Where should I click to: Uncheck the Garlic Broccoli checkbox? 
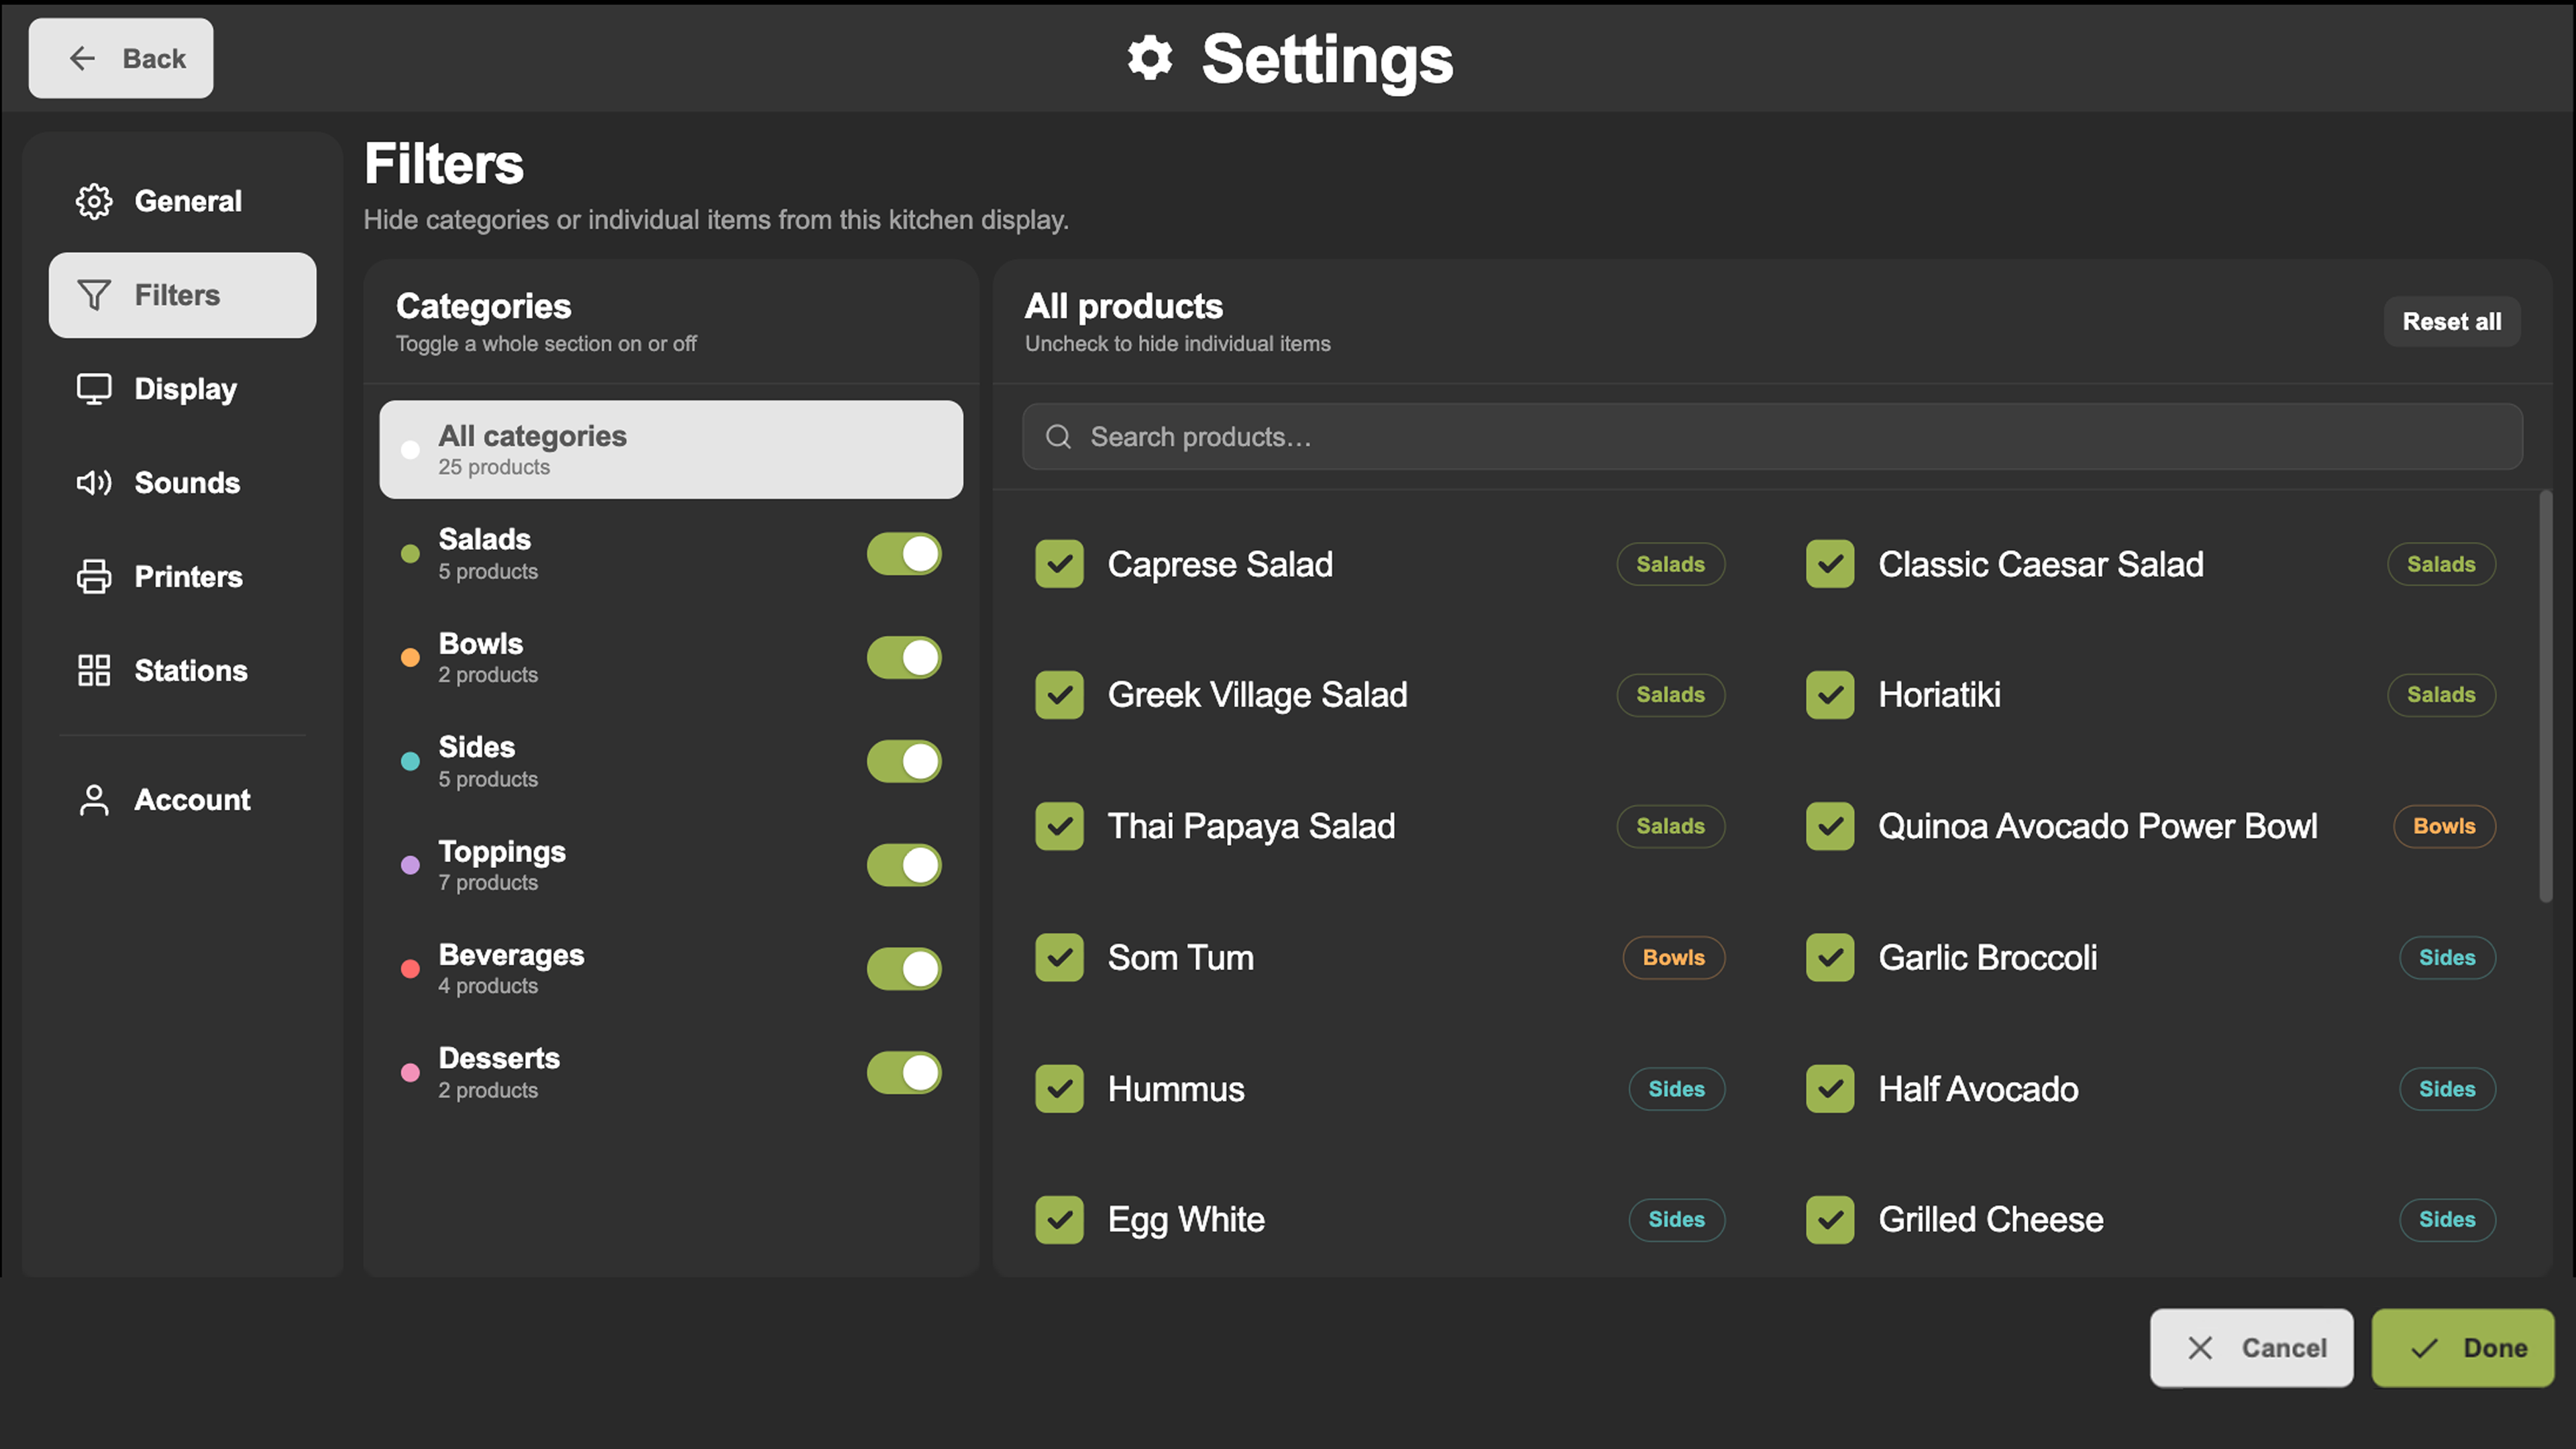1830,958
